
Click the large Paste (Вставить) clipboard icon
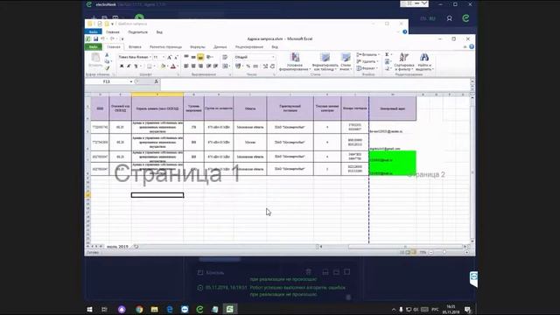coord(95,58)
